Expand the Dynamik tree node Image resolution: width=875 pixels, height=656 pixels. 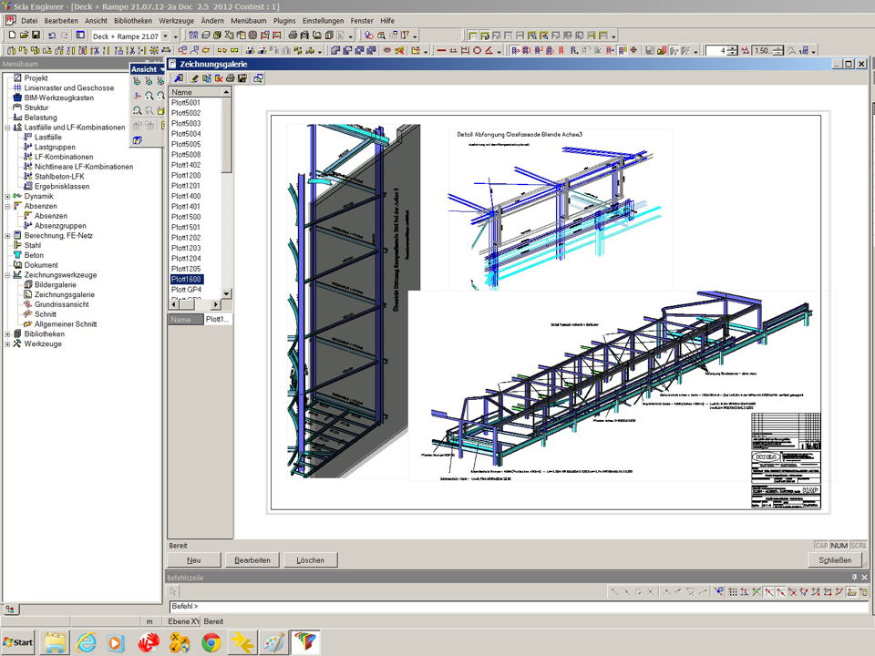point(7,197)
